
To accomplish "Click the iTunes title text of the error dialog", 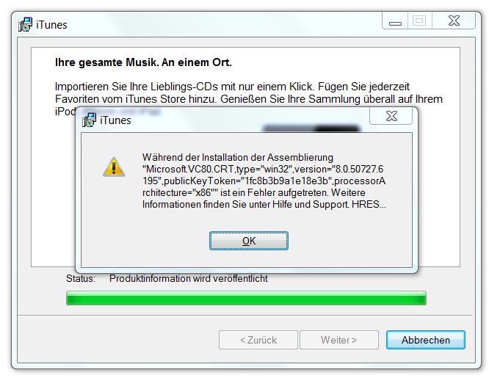I will 115,120.
